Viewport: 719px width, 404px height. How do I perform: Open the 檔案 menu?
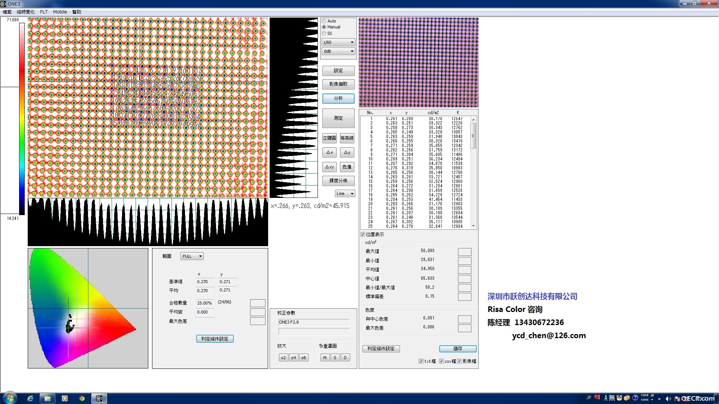point(7,12)
